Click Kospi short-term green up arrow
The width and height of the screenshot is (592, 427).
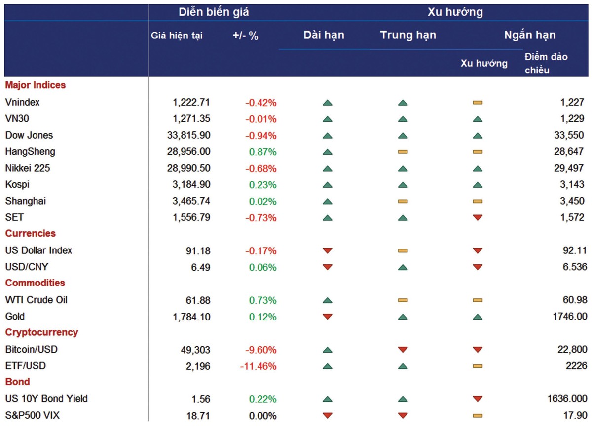tap(477, 185)
